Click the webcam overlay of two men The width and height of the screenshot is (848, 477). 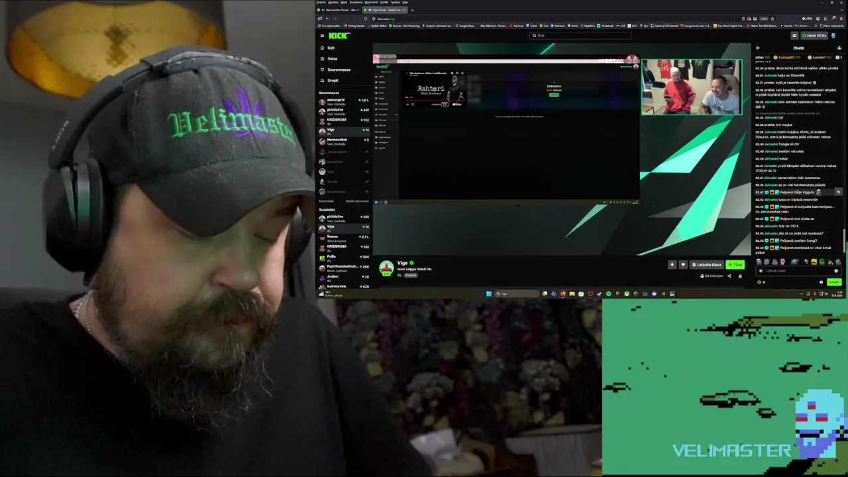click(692, 87)
